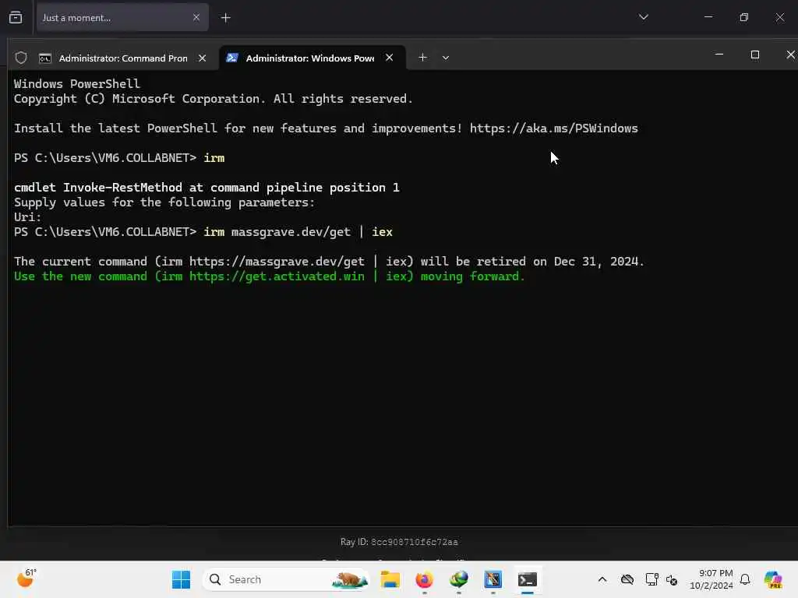Click the muted volume tray icon
This screenshot has height=598, width=798.
[x=672, y=579]
